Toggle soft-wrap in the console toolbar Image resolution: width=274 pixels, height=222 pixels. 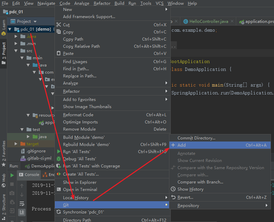click(x=22, y=203)
